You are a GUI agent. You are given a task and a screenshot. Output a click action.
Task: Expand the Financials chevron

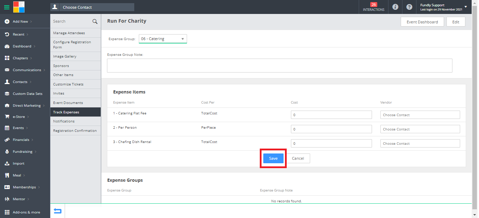[33, 140]
